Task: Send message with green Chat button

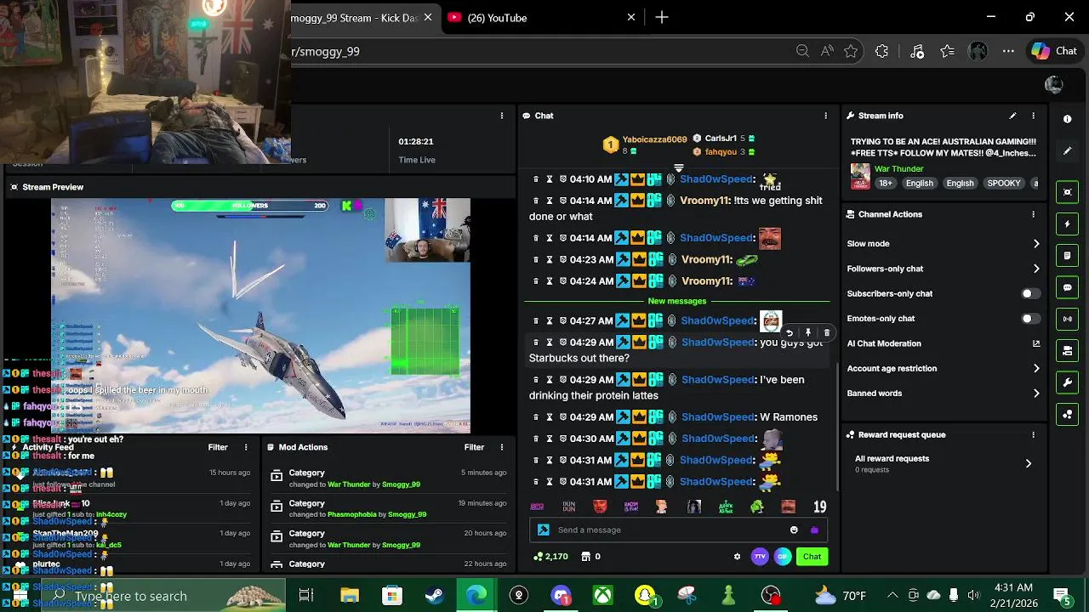Action: pos(812,557)
